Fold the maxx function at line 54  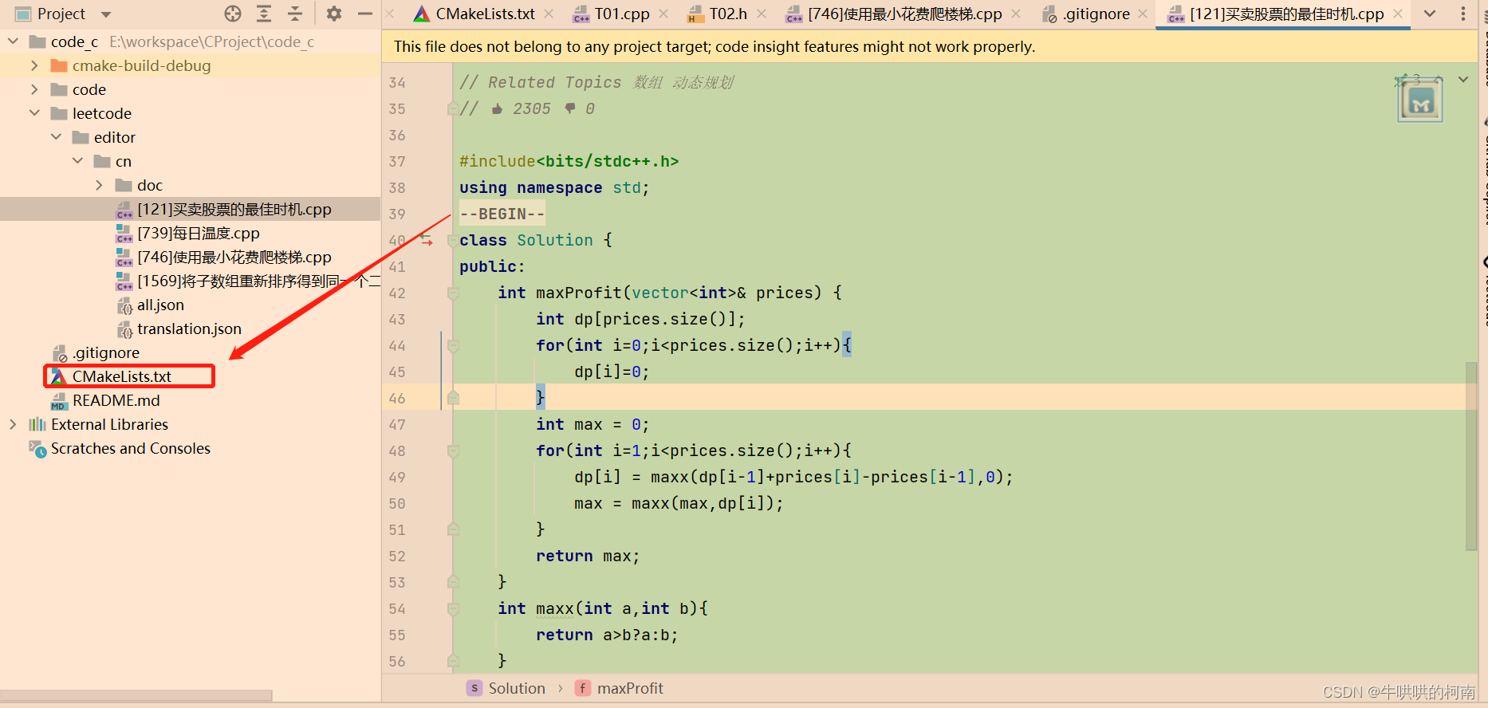point(453,608)
